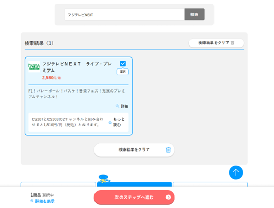Click the search input field containing フジテレビNEXT
Image resolution: width=274 pixels, height=208 pixels.
[124, 15]
